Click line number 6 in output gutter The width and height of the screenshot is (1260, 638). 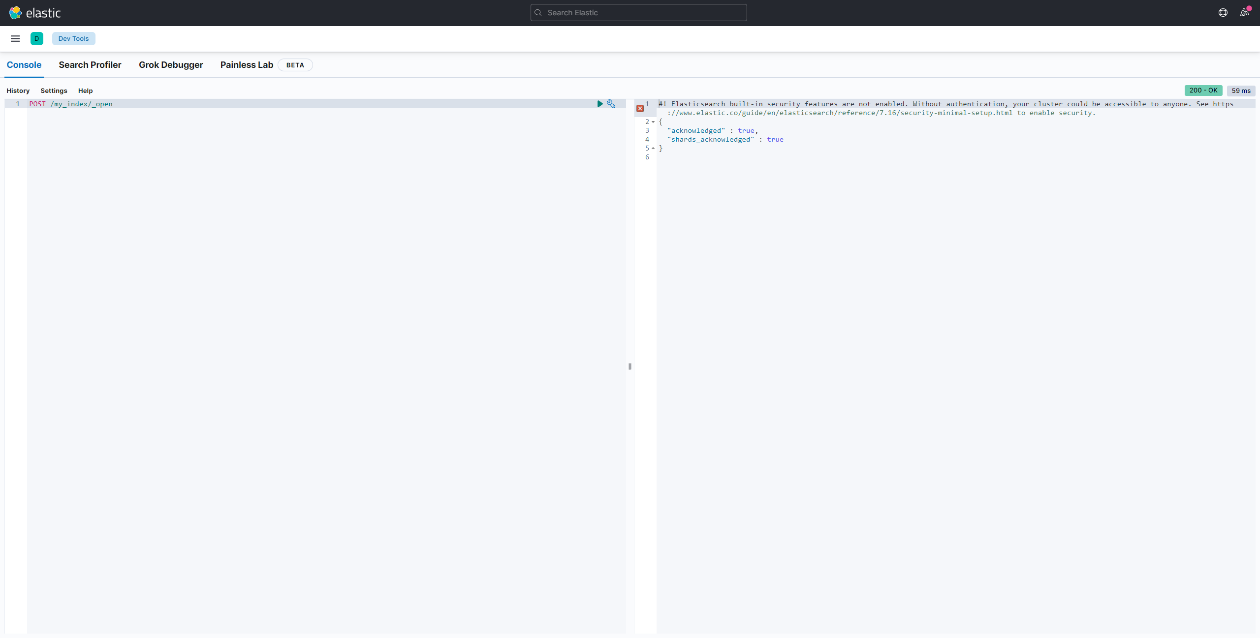point(647,157)
